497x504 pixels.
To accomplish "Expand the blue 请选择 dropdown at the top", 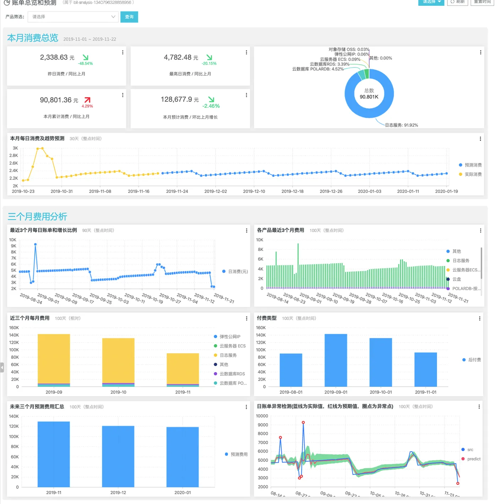I will (x=431, y=2).
